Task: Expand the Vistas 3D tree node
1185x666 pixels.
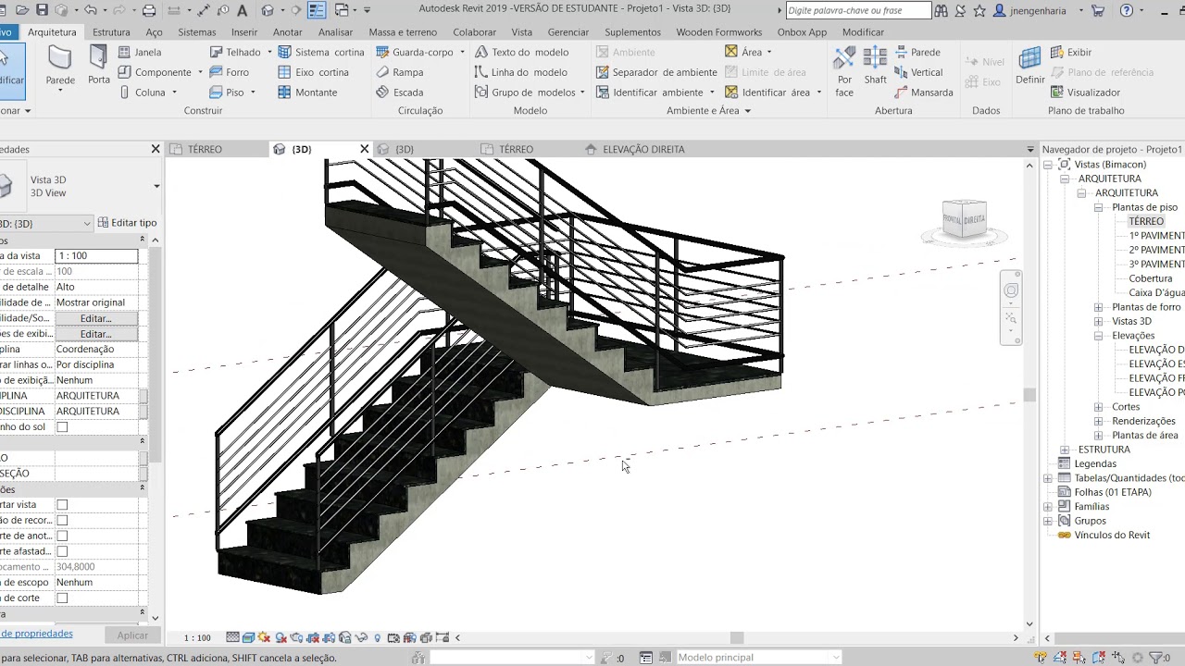Action: (x=1098, y=322)
